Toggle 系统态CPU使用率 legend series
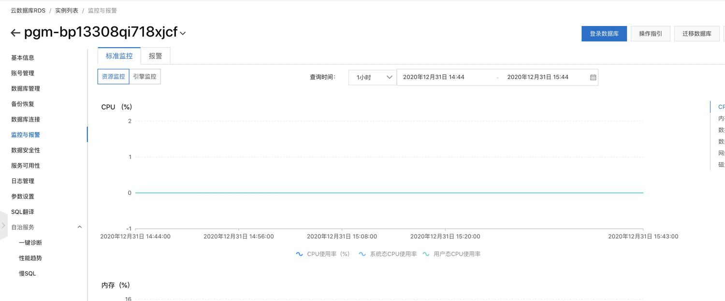The width and height of the screenshot is (725, 301). [388, 254]
